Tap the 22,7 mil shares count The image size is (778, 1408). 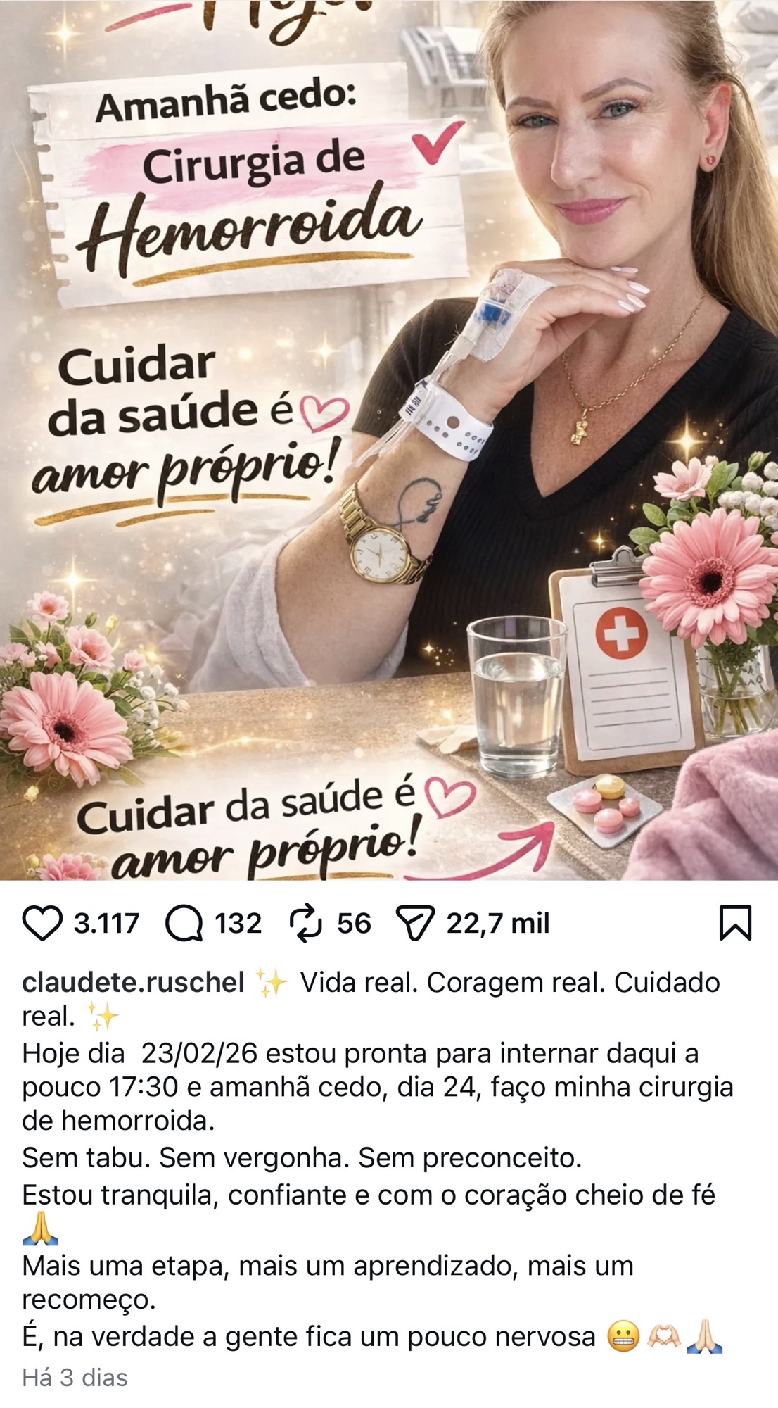pyautogui.click(x=498, y=924)
